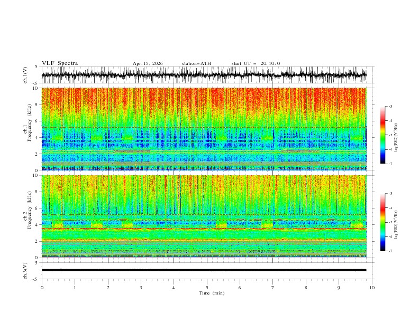Click the time axis tick label '0'
This screenshot has width=419, height=323.
pos(42,288)
